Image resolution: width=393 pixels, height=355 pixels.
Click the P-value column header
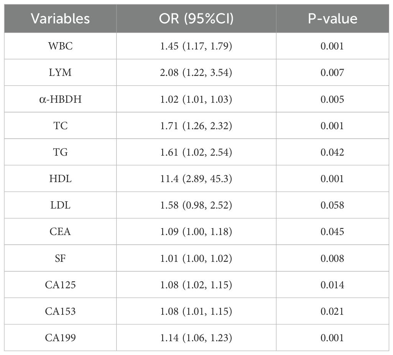(332, 18)
